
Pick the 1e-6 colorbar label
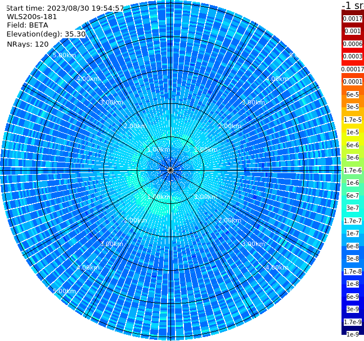click(353, 183)
